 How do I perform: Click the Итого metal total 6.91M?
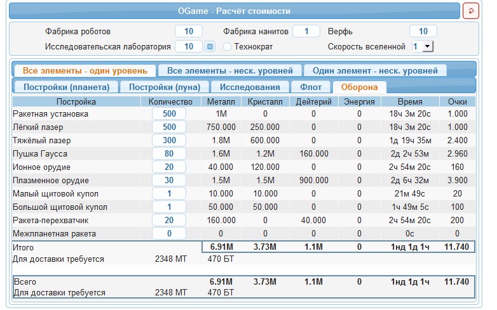coord(221,247)
